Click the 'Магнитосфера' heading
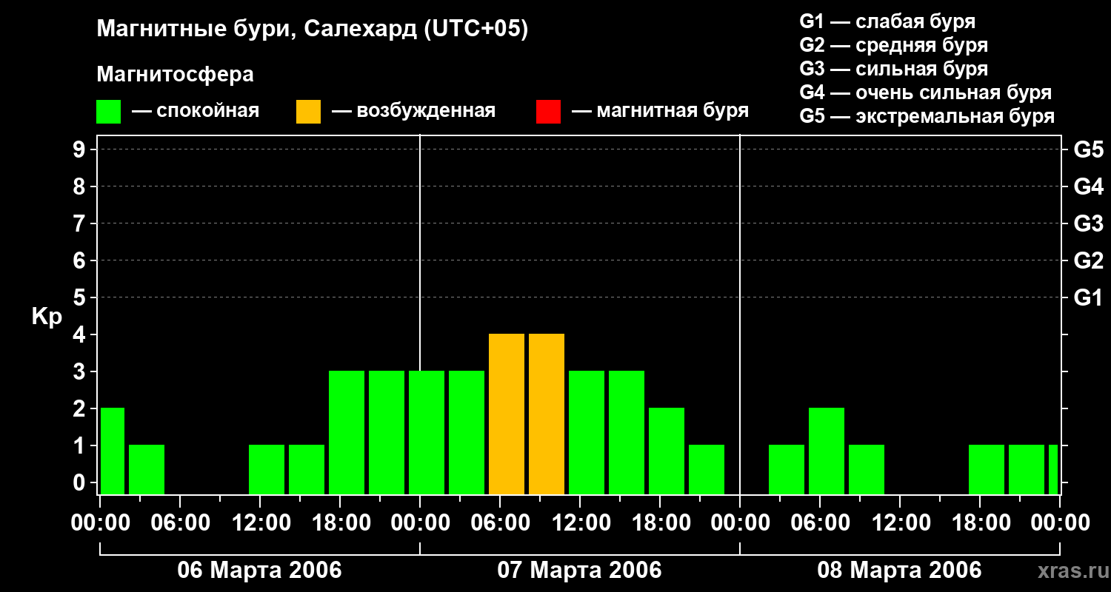This screenshot has width=1111, height=592. click(x=175, y=75)
